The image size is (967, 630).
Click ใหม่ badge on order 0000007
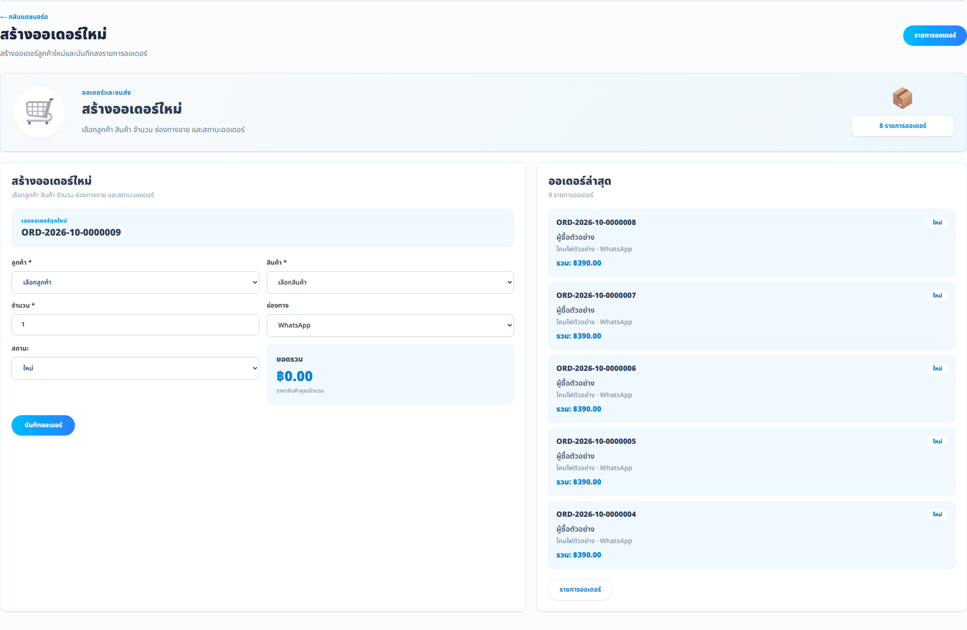tap(937, 295)
